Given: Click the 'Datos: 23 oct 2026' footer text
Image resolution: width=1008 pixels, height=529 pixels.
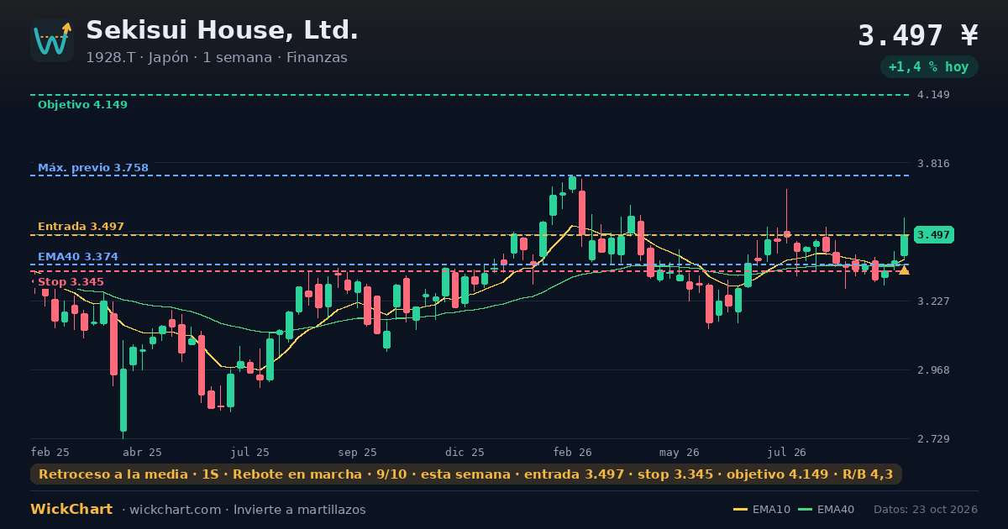Looking at the screenshot, I should pyautogui.click(x=926, y=510).
